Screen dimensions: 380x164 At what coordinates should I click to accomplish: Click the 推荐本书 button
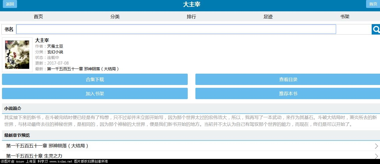(x=288, y=93)
